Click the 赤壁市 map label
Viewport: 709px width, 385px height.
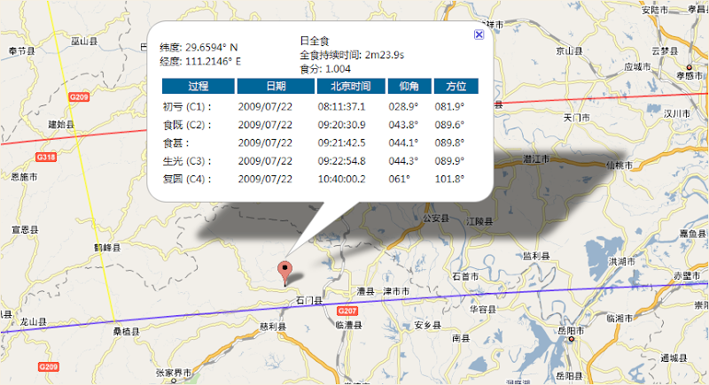pyautogui.click(x=687, y=276)
